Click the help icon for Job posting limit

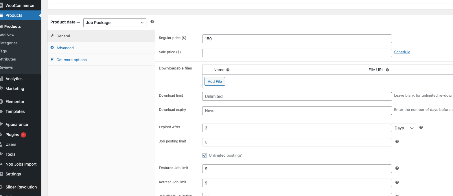coord(397,142)
